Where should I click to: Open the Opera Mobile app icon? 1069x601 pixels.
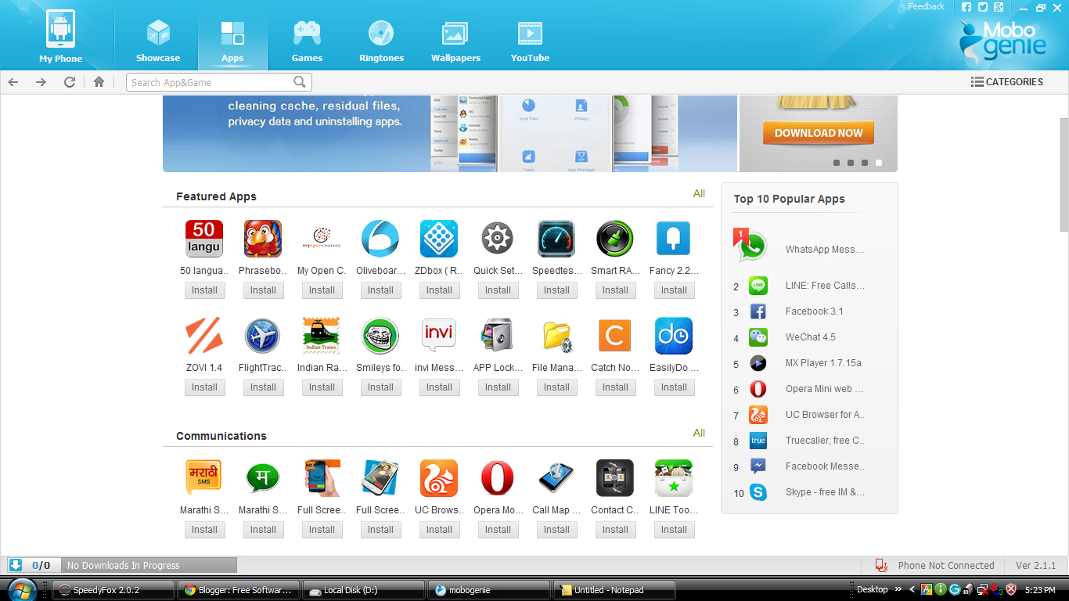point(498,478)
